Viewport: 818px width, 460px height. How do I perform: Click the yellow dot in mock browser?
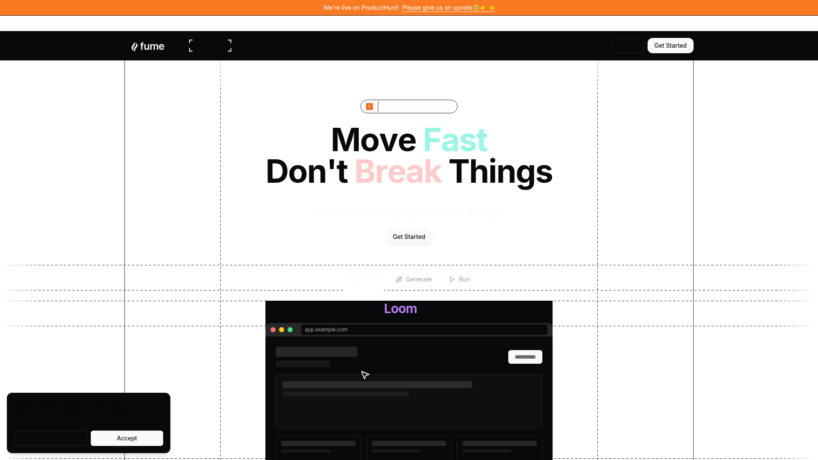click(x=282, y=330)
